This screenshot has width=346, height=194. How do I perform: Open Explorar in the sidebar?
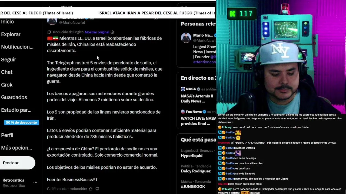click(11, 34)
